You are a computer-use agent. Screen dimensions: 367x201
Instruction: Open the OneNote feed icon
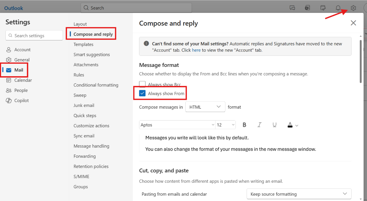(308, 8)
